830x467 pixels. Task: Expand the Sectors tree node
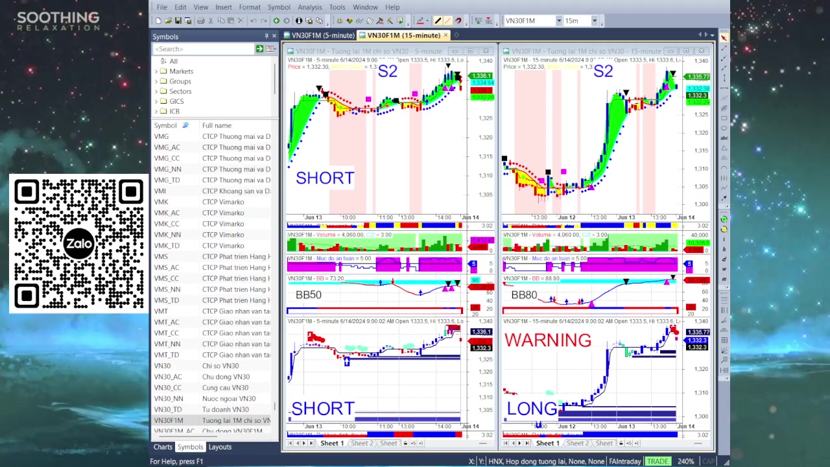(x=156, y=91)
